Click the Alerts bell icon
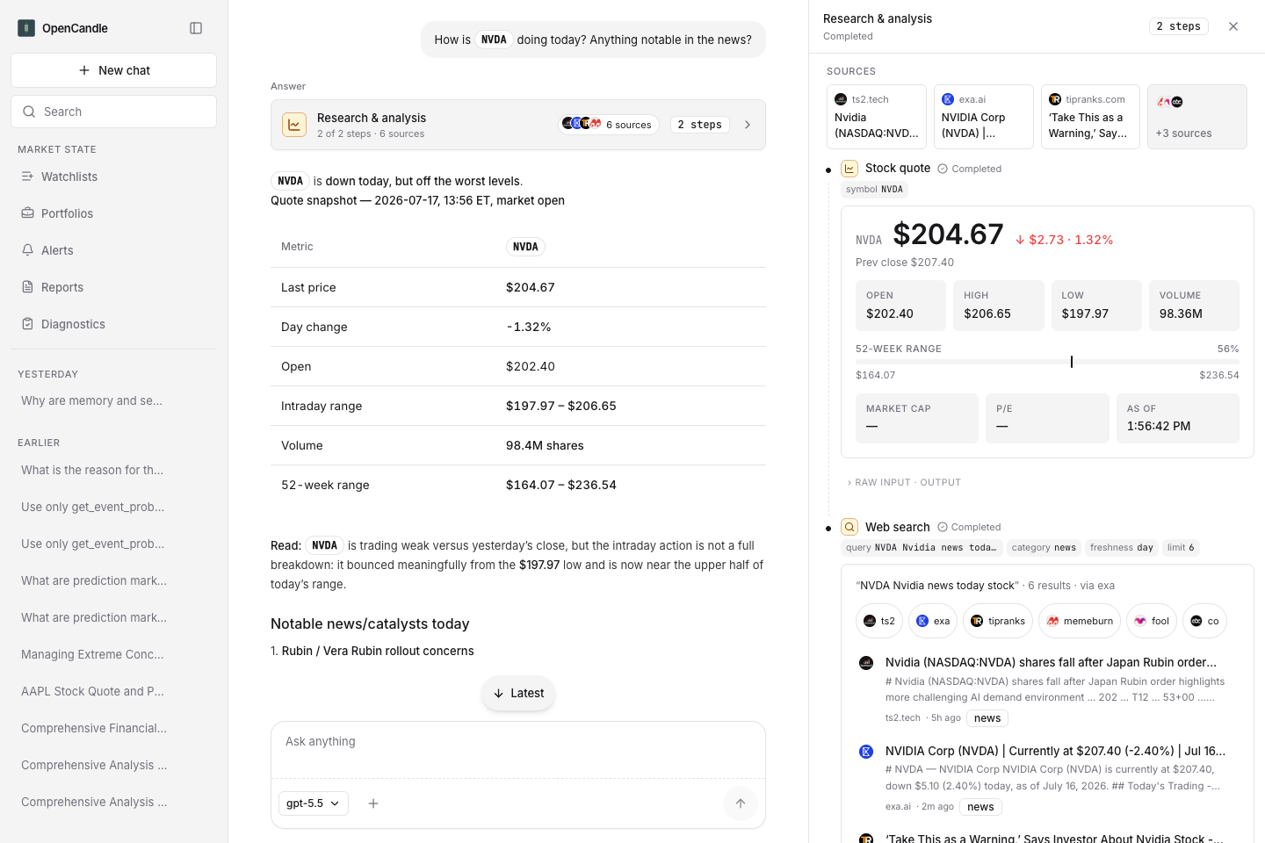This screenshot has width=1265, height=843. pos(27,250)
